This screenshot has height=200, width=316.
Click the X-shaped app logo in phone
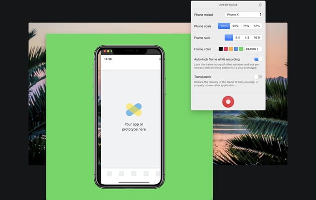pyautogui.click(x=134, y=109)
